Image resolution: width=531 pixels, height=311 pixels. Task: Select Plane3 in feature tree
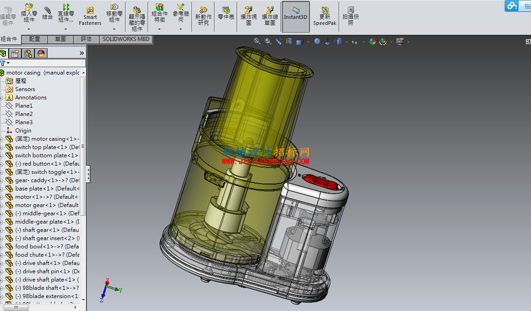coord(24,122)
